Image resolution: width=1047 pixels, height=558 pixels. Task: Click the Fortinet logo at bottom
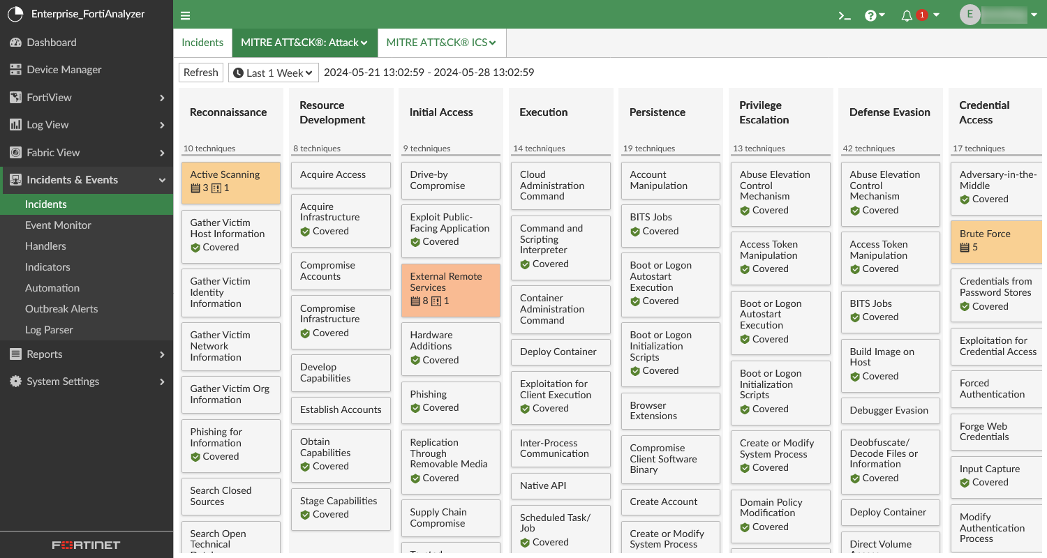[86, 545]
